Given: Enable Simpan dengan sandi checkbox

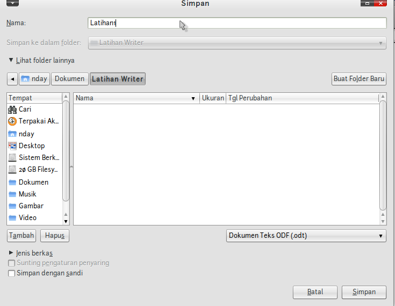Looking at the screenshot, I should pos(11,273).
